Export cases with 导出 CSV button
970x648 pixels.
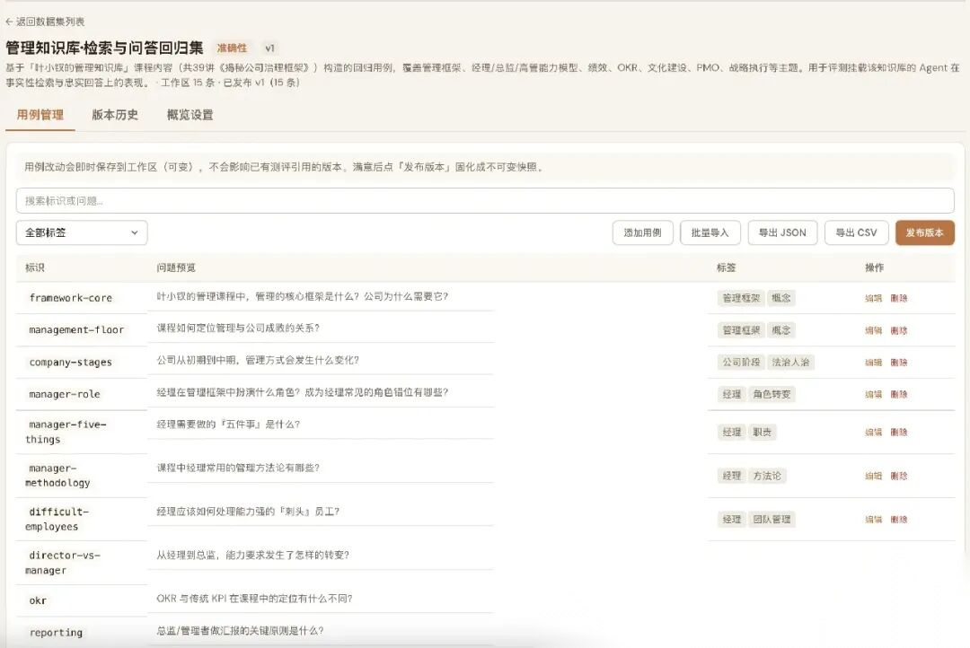856,232
